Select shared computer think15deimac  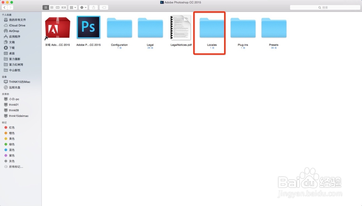pos(18,116)
